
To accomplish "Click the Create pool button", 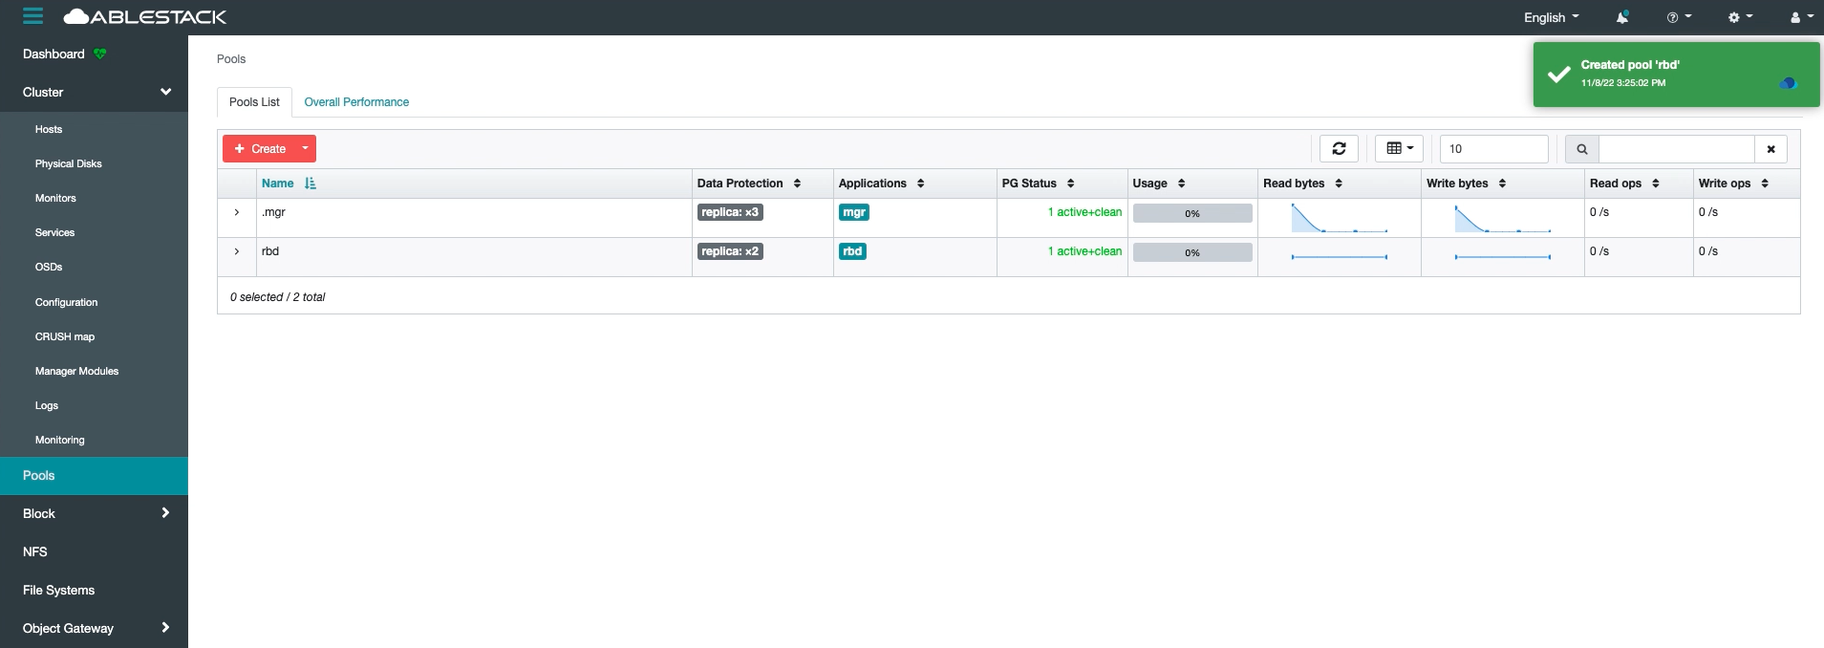I will pyautogui.click(x=260, y=148).
